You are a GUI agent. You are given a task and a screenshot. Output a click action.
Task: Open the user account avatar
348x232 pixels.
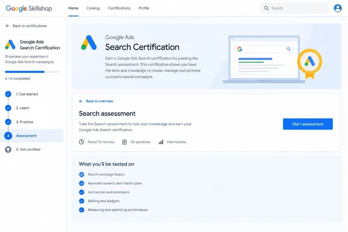[x=338, y=8]
